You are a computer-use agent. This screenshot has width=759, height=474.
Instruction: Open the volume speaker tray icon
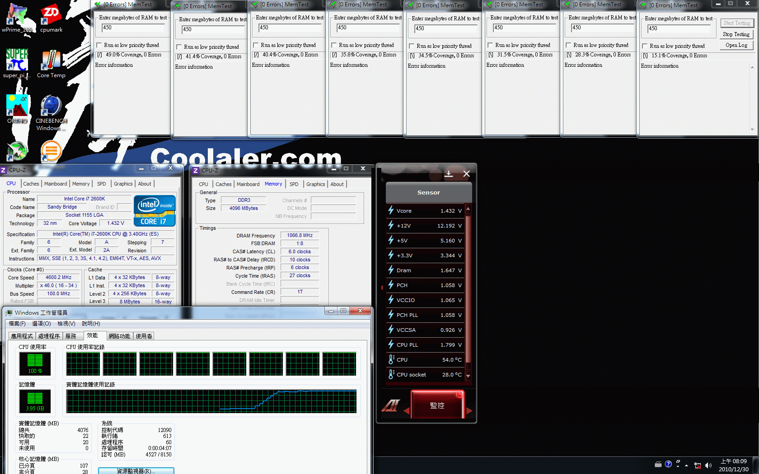(708, 465)
